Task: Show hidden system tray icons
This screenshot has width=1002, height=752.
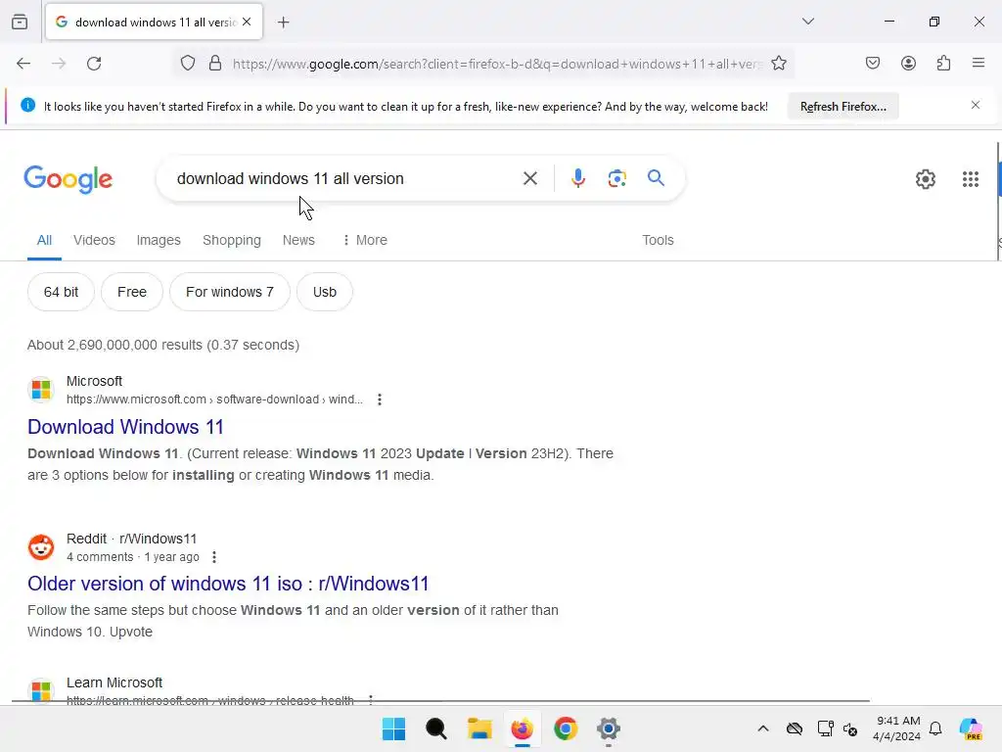Action: (763, 728)
